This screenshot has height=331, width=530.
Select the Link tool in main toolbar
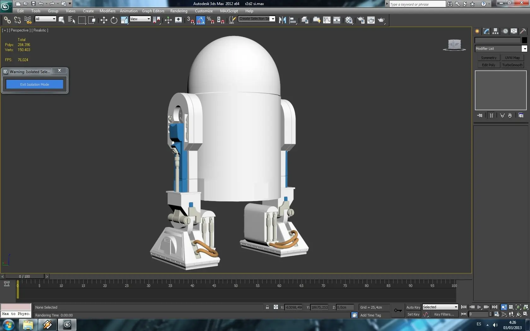(7, 20)
